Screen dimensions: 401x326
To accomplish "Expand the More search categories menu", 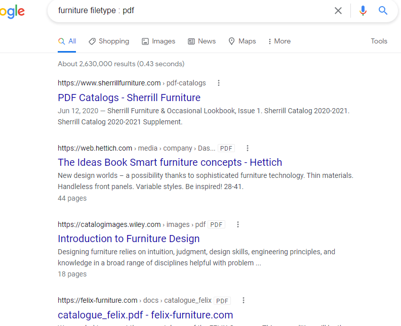I will 279,41.
